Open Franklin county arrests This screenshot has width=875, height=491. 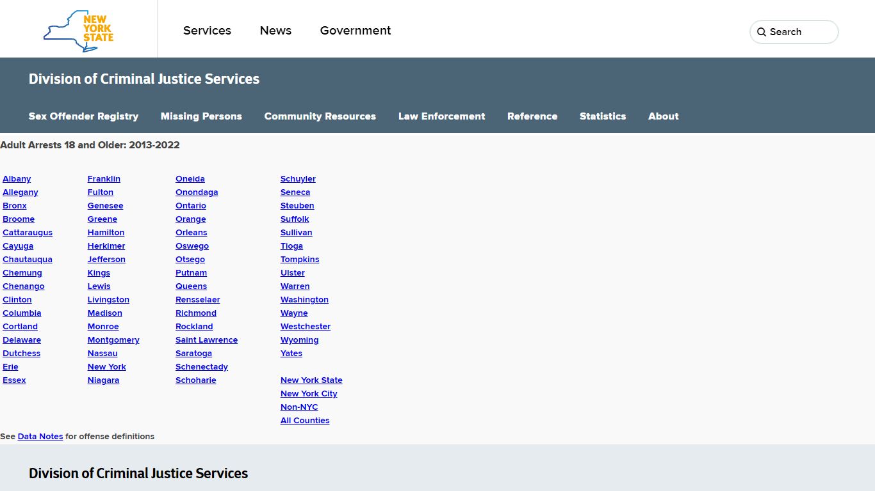(x=104, y=179)
